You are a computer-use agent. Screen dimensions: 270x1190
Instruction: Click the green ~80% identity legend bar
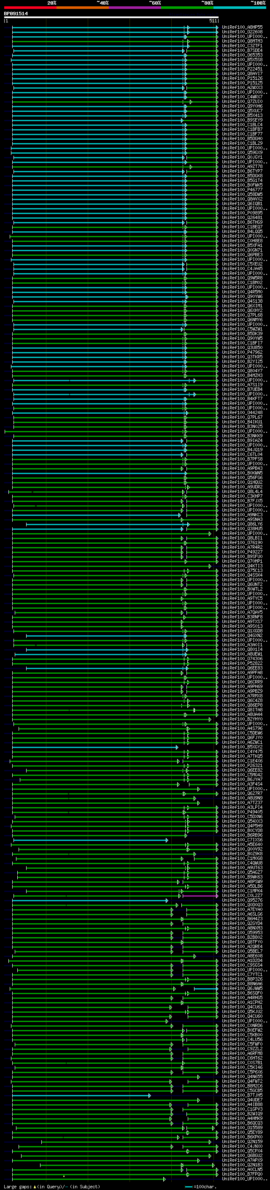188,8
